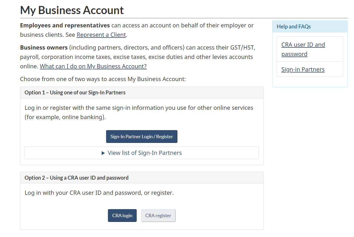This screenshot has width=354, height=237.
Task: Select the CRA register button
Action: 158,216
